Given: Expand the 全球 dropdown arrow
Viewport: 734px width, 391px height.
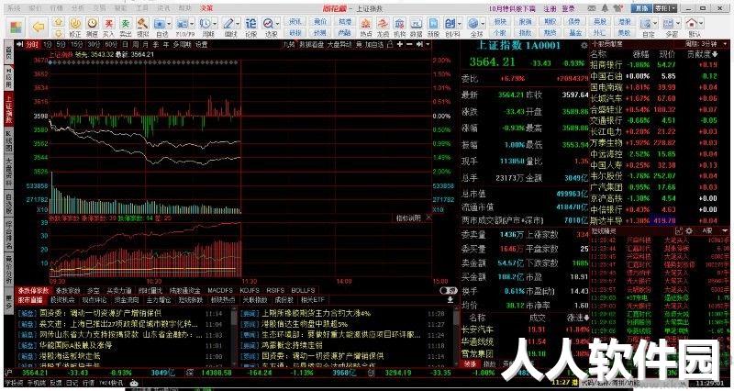Looking at the screenshot, I should coord(484,23).
